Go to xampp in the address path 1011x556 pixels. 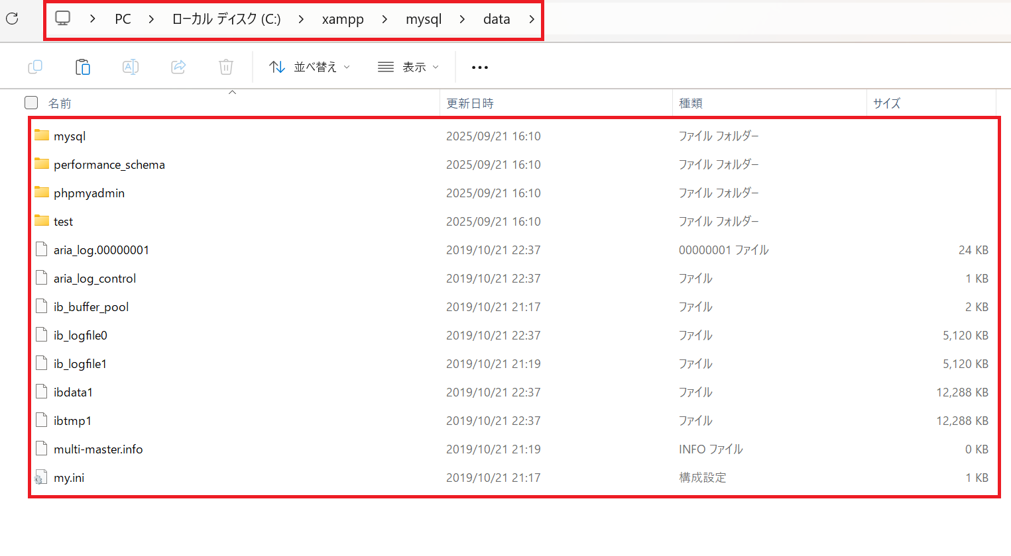coord(343,19)
